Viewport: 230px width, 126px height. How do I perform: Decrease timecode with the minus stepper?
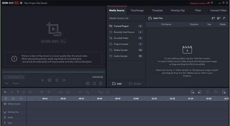(x=5, y=77)
